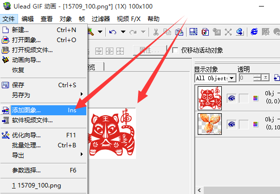This screenshot has width=280, height=194.
Task: Click the color swatch beside tiger object
Action: tap(255, 98)
